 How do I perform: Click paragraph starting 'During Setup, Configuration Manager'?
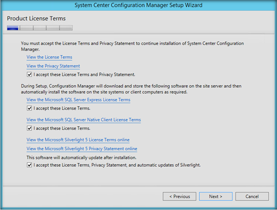pyautogui.click(x=131, y=89)
